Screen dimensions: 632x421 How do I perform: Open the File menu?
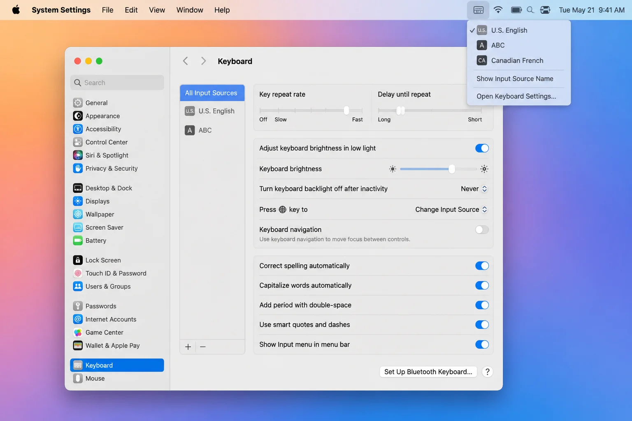[x=108, y=10]
